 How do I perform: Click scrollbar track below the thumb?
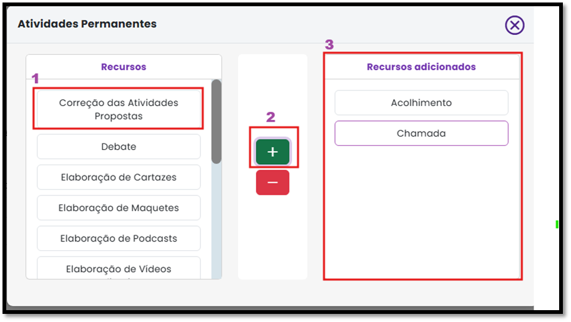217,222
